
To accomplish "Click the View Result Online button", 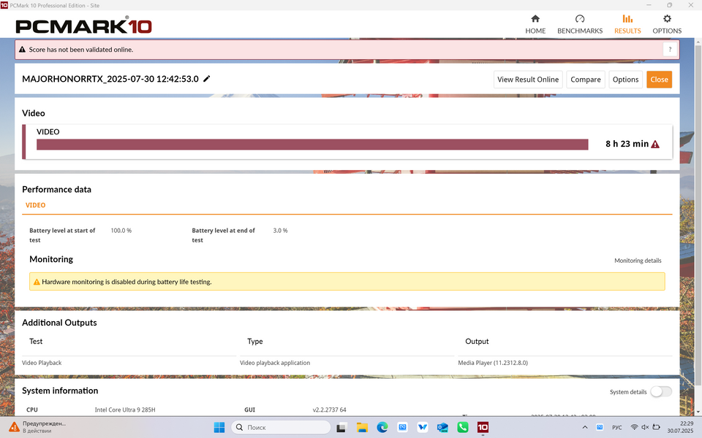I will (x=528, y=80).
